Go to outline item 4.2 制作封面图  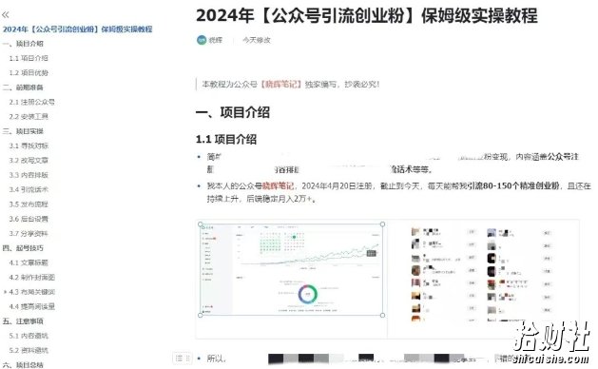pyautogui.click(x=32, y=278)
